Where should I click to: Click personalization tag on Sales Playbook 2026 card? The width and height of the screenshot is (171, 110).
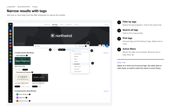click(x=18, y=70)
